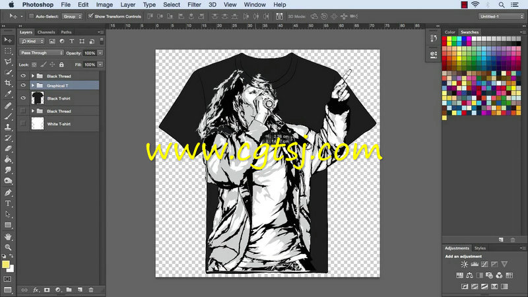Click the Link layers icon
This screenshot has width=528, height=297.
coord(24,290)
